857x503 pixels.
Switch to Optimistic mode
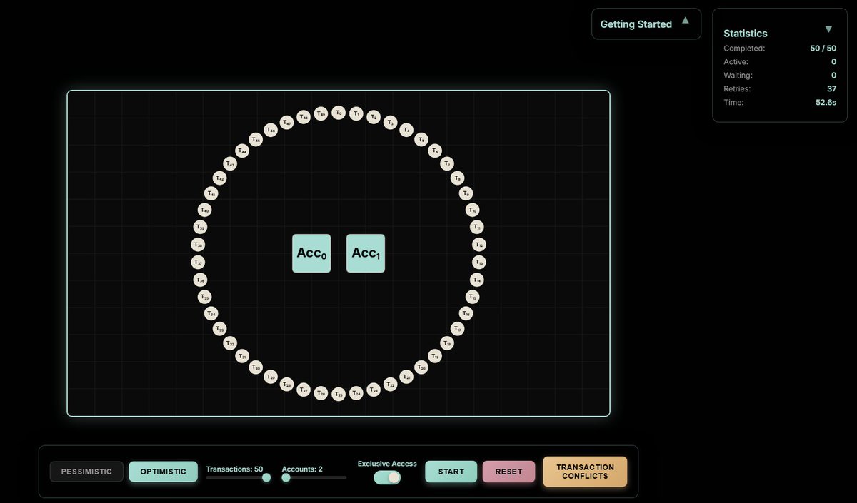(163, 472)
